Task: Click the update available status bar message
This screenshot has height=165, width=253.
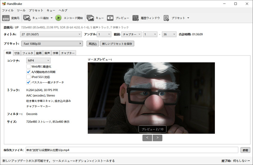Action: click(x=58, y=161)
